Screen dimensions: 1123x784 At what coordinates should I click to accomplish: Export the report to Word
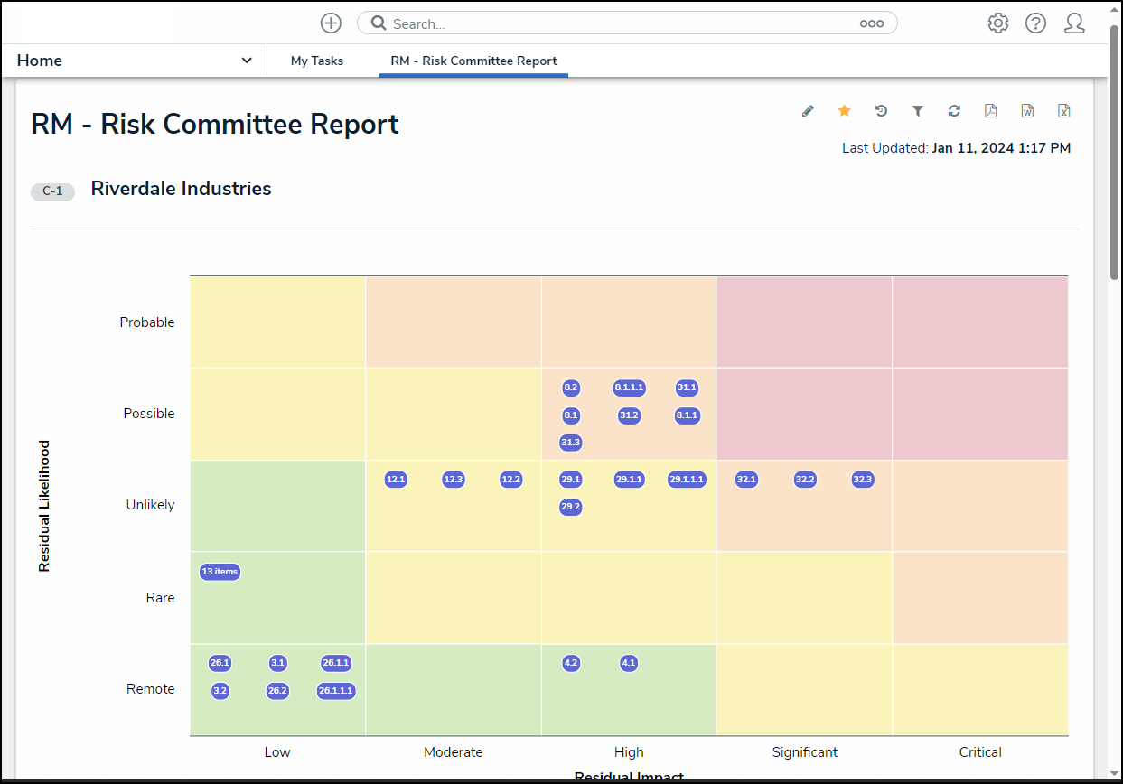tap(1027, 111)
